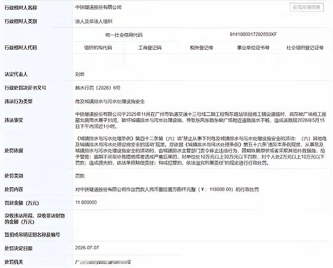This screenshot has width=333, height=268.
Task: Click the 工商登记码 column header
Action: pyautogui.click(x=150, y=48)
